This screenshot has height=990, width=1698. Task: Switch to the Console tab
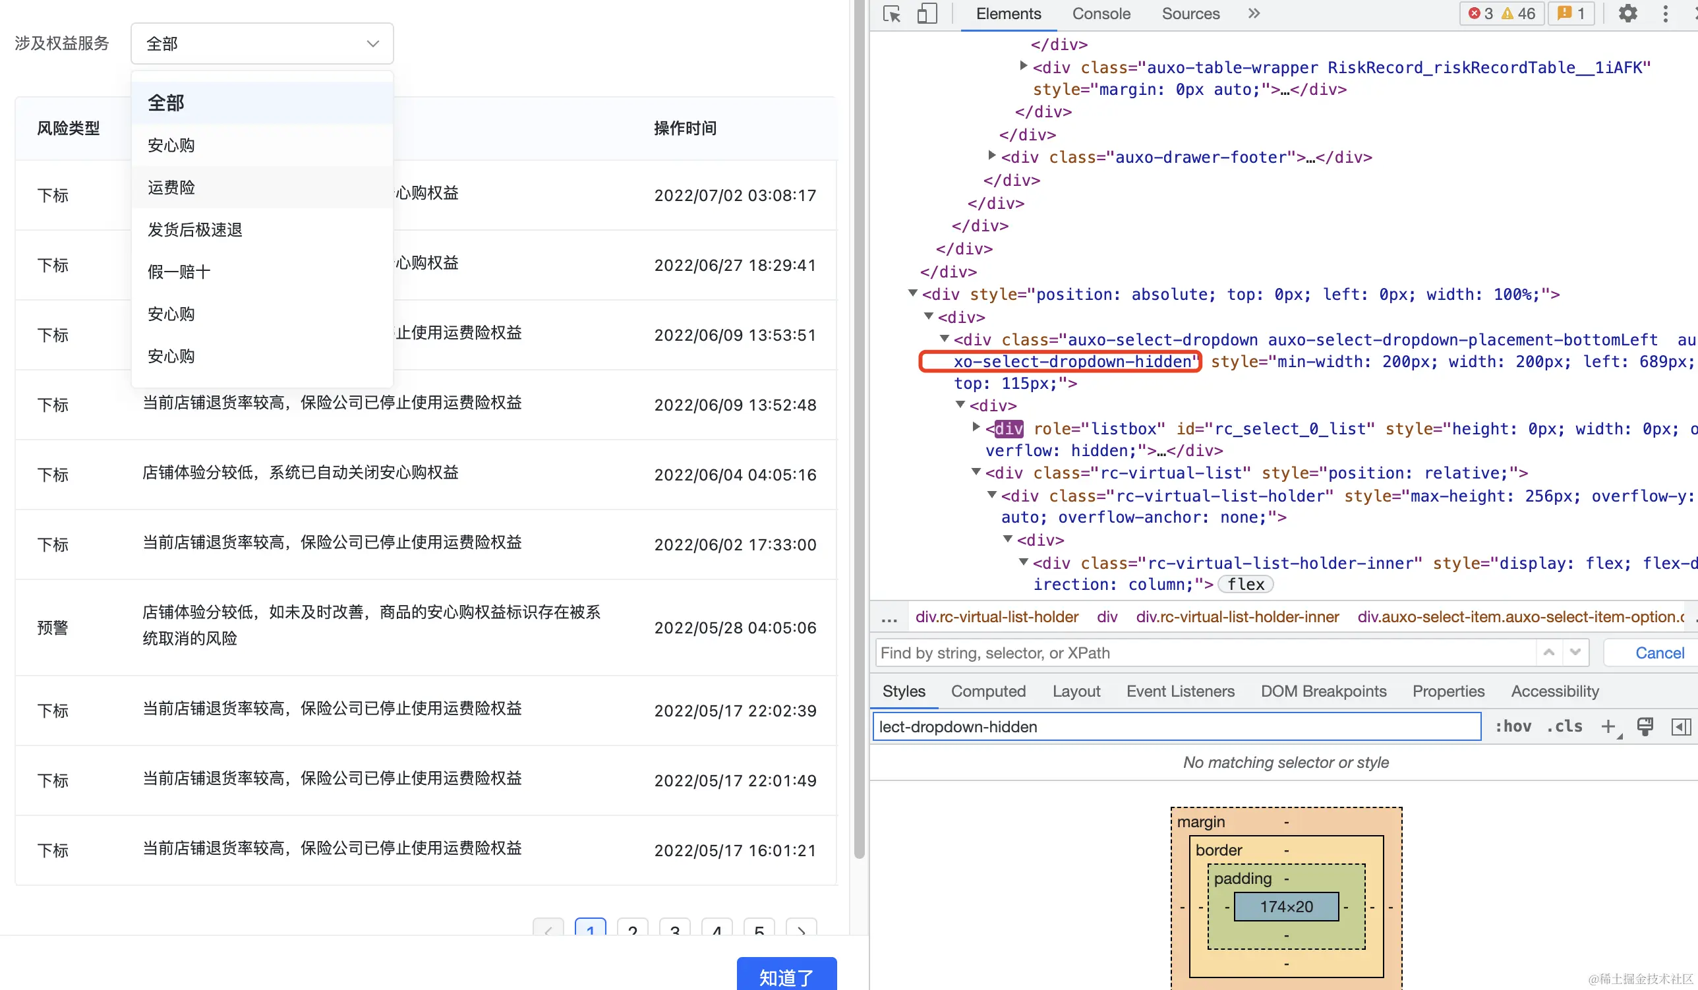pyautogui.click(x=1101, y=14)
